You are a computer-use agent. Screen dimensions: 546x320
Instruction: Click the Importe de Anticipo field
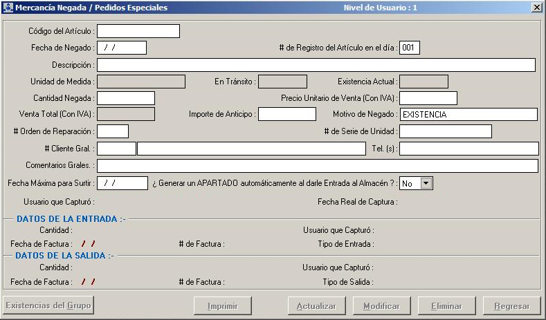point(286,115)
